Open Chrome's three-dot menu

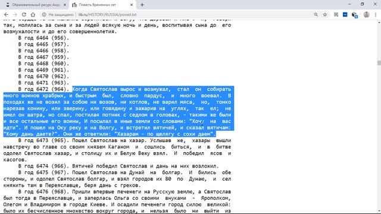click(x=376, y=14)
